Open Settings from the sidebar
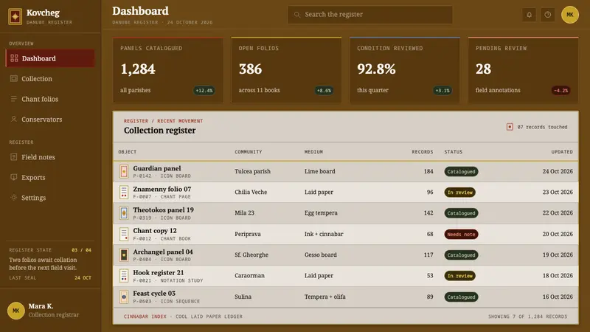This screenshot has width=590, height=332. (50, 198)
